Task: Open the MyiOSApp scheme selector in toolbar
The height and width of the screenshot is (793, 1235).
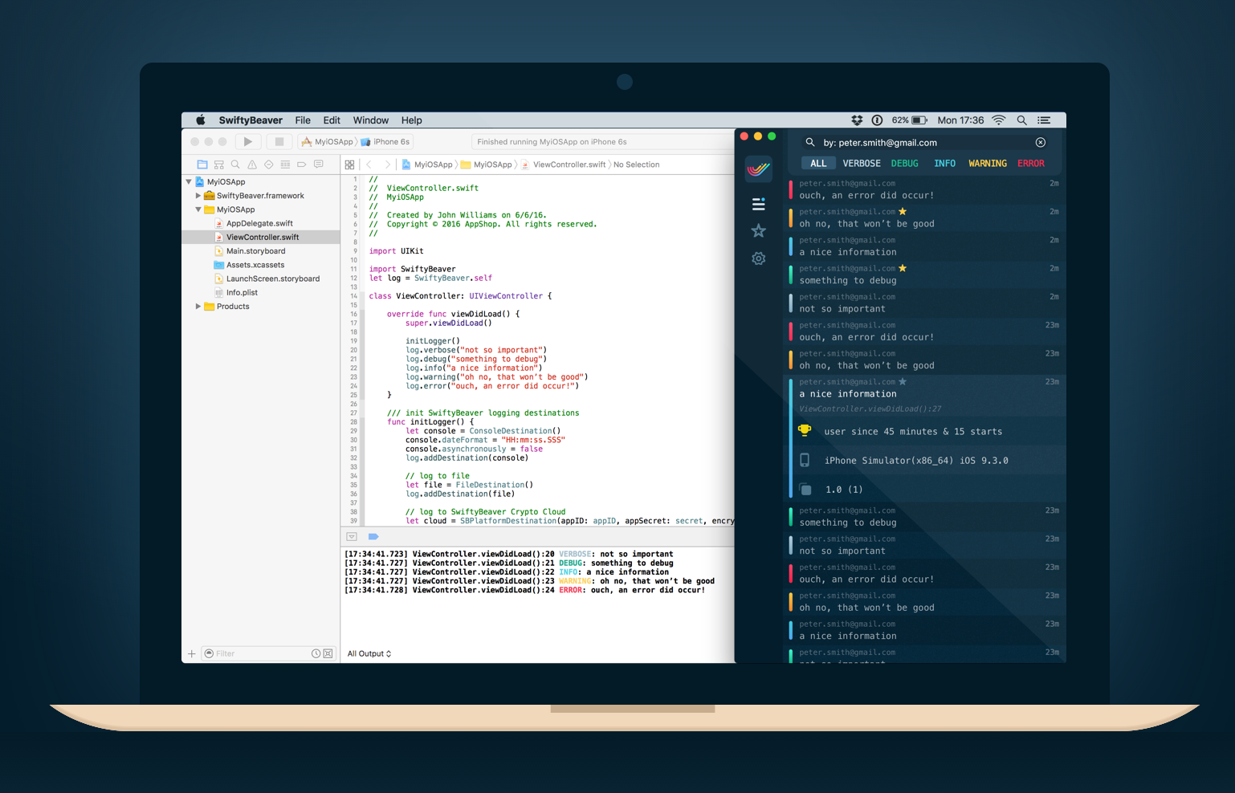Action: [x=328, y=142]
